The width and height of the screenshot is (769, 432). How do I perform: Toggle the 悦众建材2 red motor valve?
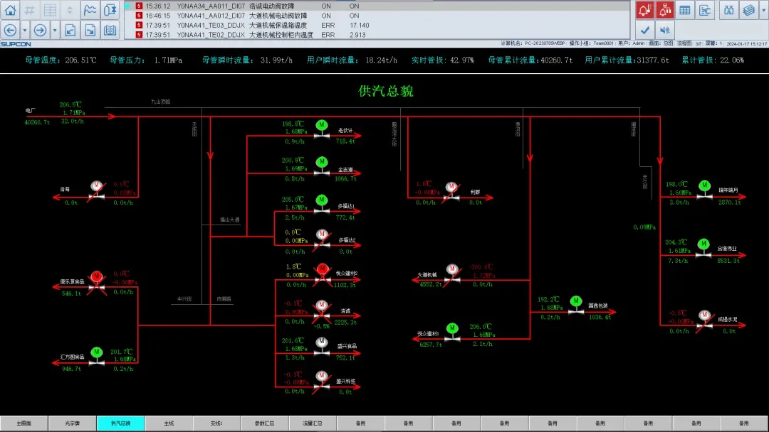pos(322,269)
